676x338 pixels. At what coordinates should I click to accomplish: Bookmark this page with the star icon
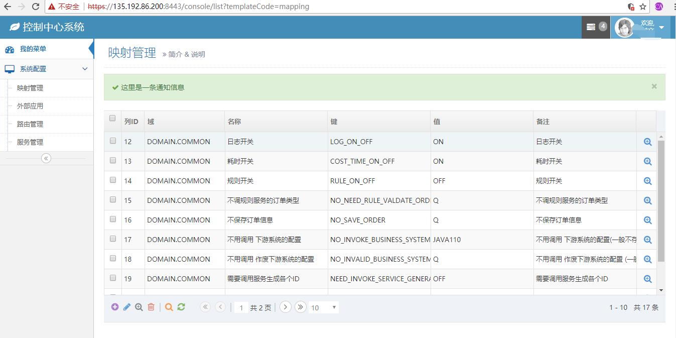pyautogui.click(x=643, y=7)
